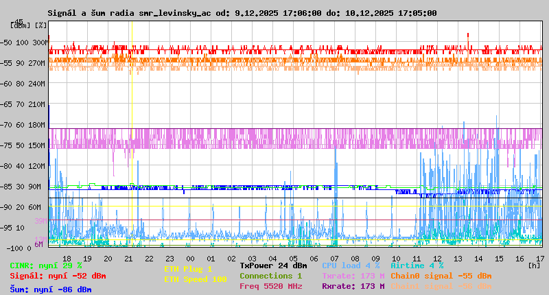549x295 pixels.
Task: Click the -80 40 120M y-axis label
Action: [23, 166]
